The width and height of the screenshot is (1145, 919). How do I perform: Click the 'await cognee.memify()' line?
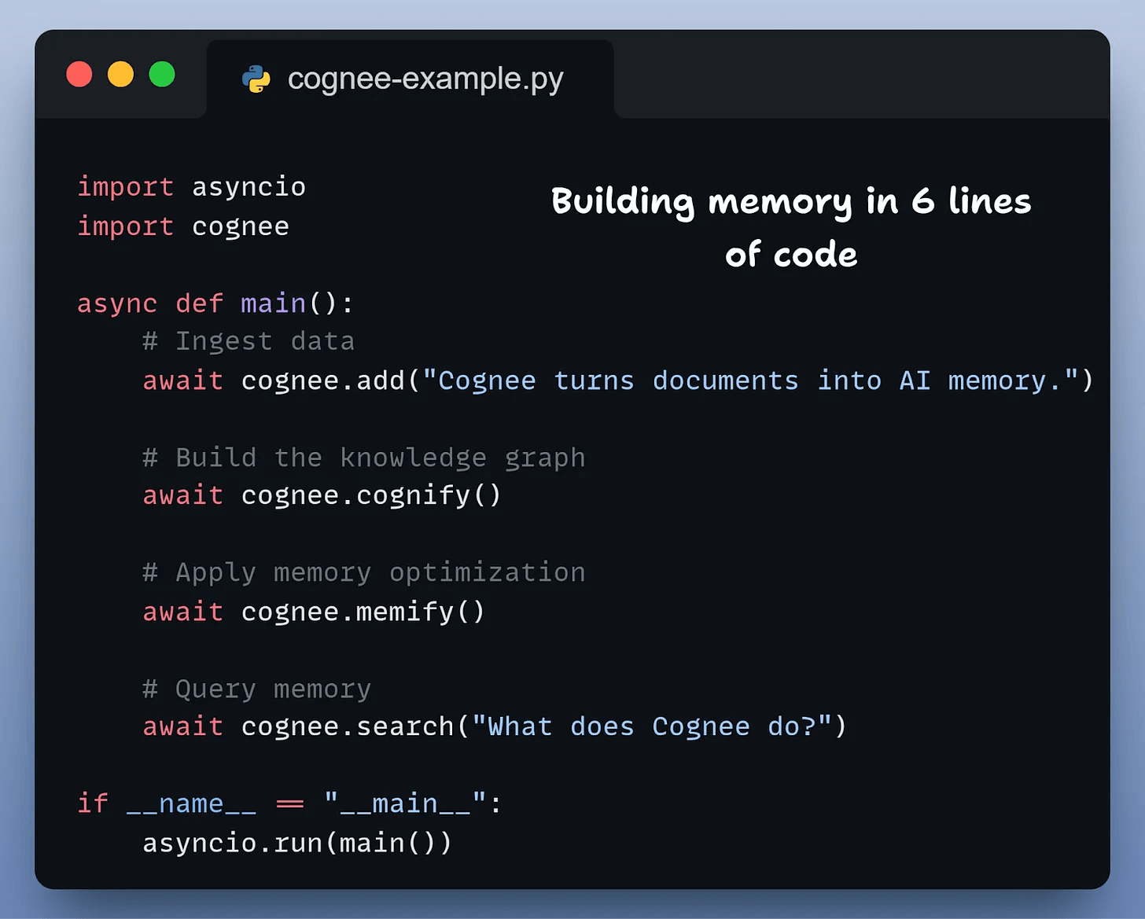(x=314, y=612)
